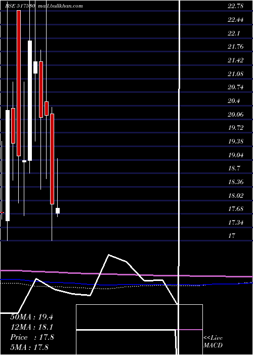
Task: Click the Price : 17.8 readout
Action: click(32, 337)
